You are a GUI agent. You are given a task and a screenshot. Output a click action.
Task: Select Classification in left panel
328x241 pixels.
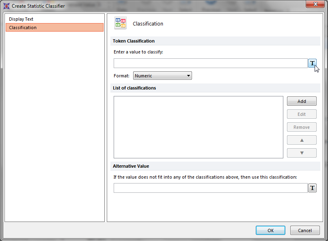[x=54, y=28]
